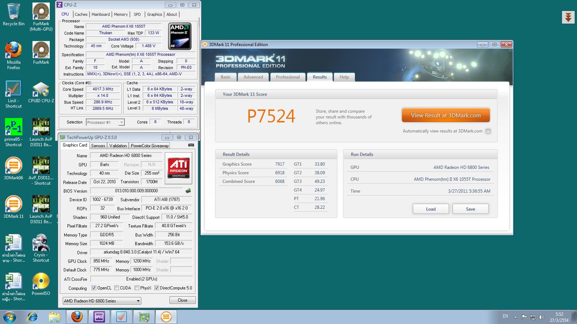Switch to 3DMark 11 taskbar button

coord(166,317)
